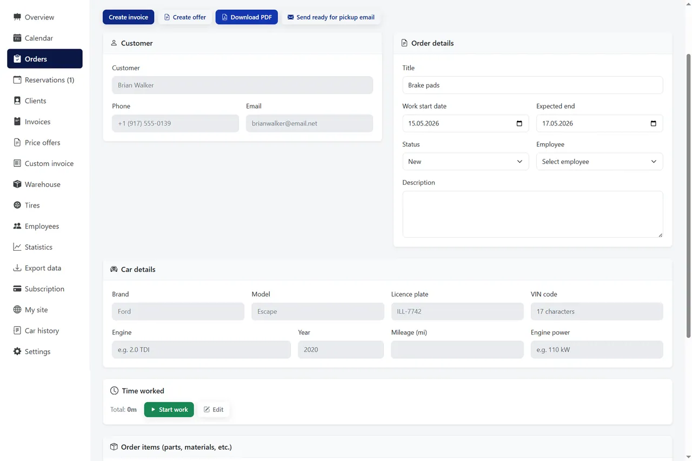Click the Brand field showing Ford
The width and height of the screenshot is (692, 461).
point(178,311)
